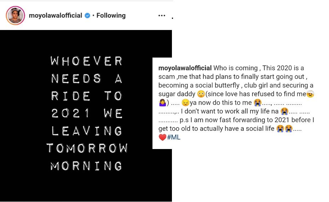Screen dimensions: 329x202
Task: Click crying emoji after "do this to me"
Action: [257, 103]
